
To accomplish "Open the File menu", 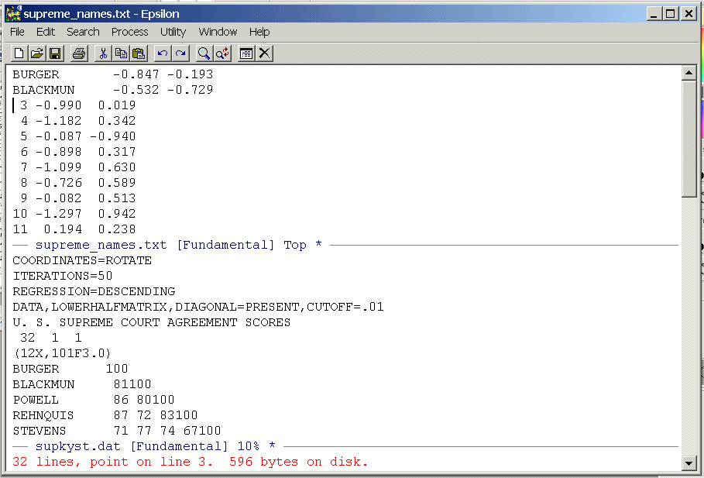I will point(17,32).
